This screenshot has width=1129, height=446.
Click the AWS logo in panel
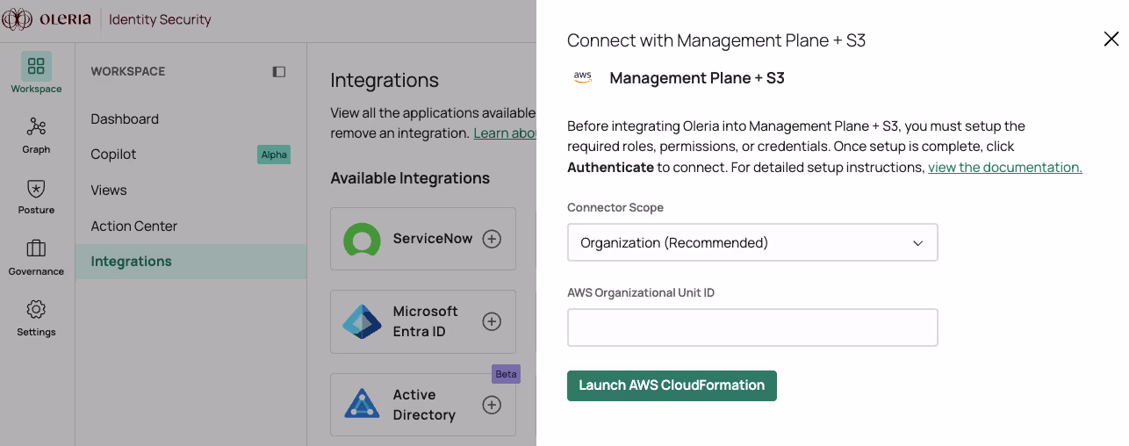pos(583,77)
